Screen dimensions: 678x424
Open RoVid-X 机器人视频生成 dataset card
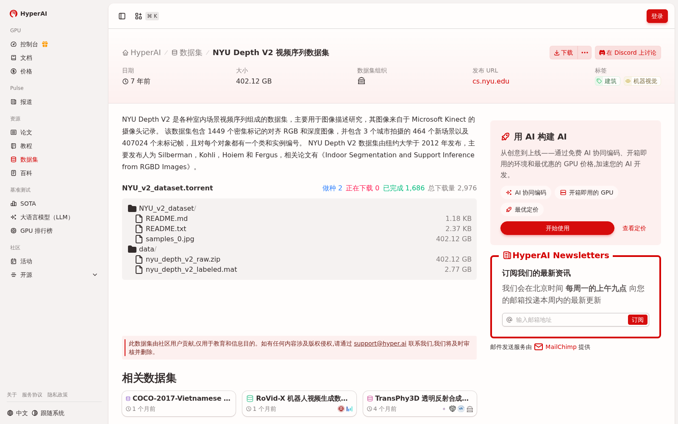click(x=299, y=404)
